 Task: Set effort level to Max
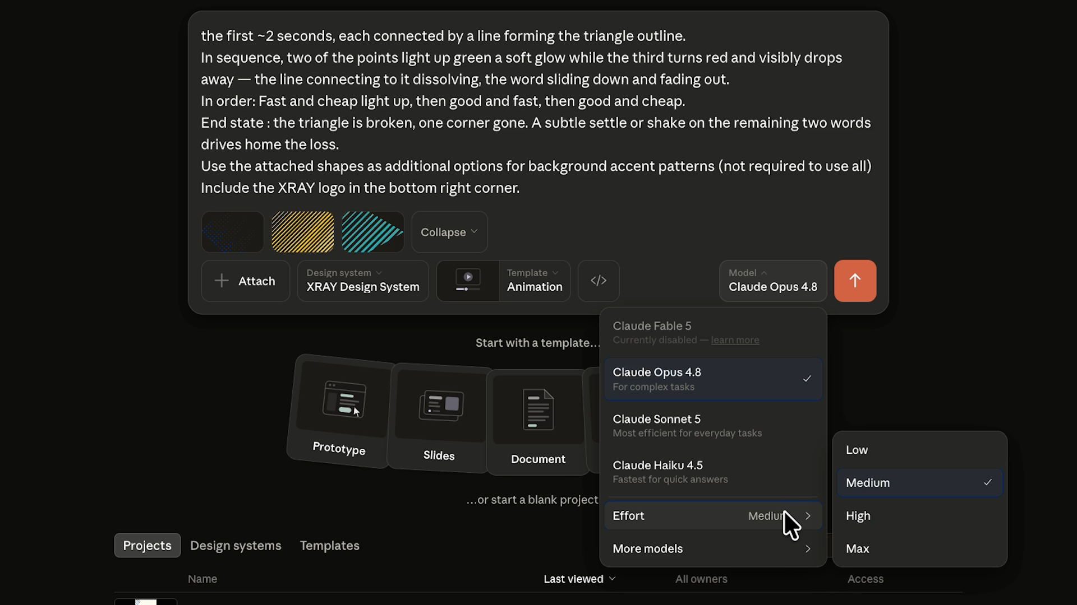pos(919,549)
